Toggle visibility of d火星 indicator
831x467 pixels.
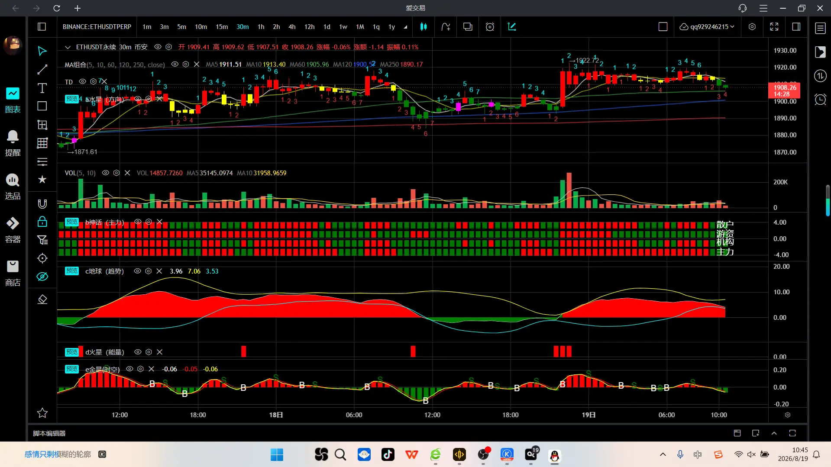pos(138,352)
